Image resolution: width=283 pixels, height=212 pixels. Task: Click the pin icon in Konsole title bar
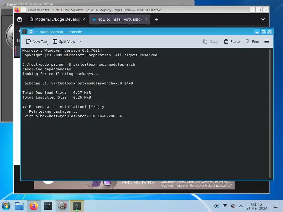31,32
